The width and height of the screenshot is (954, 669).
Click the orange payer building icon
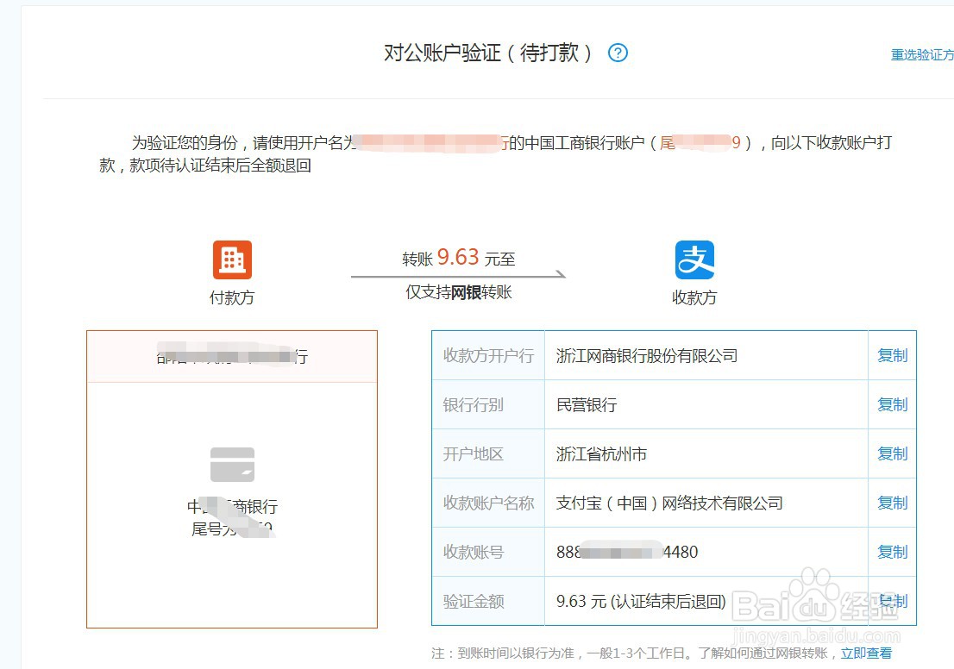tap(232, 259)
